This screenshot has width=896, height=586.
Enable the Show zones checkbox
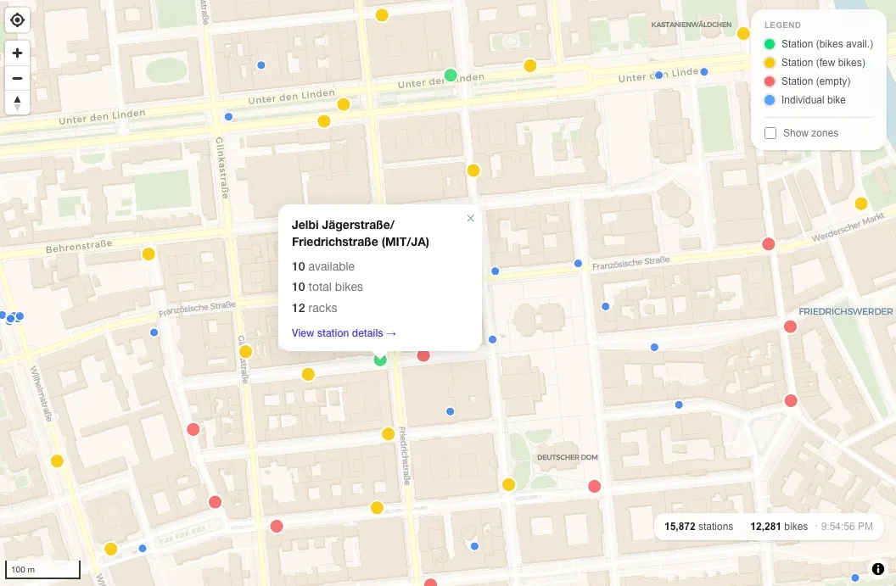(770, 133)
